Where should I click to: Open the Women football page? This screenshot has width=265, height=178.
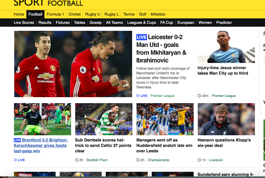(205, 23)
